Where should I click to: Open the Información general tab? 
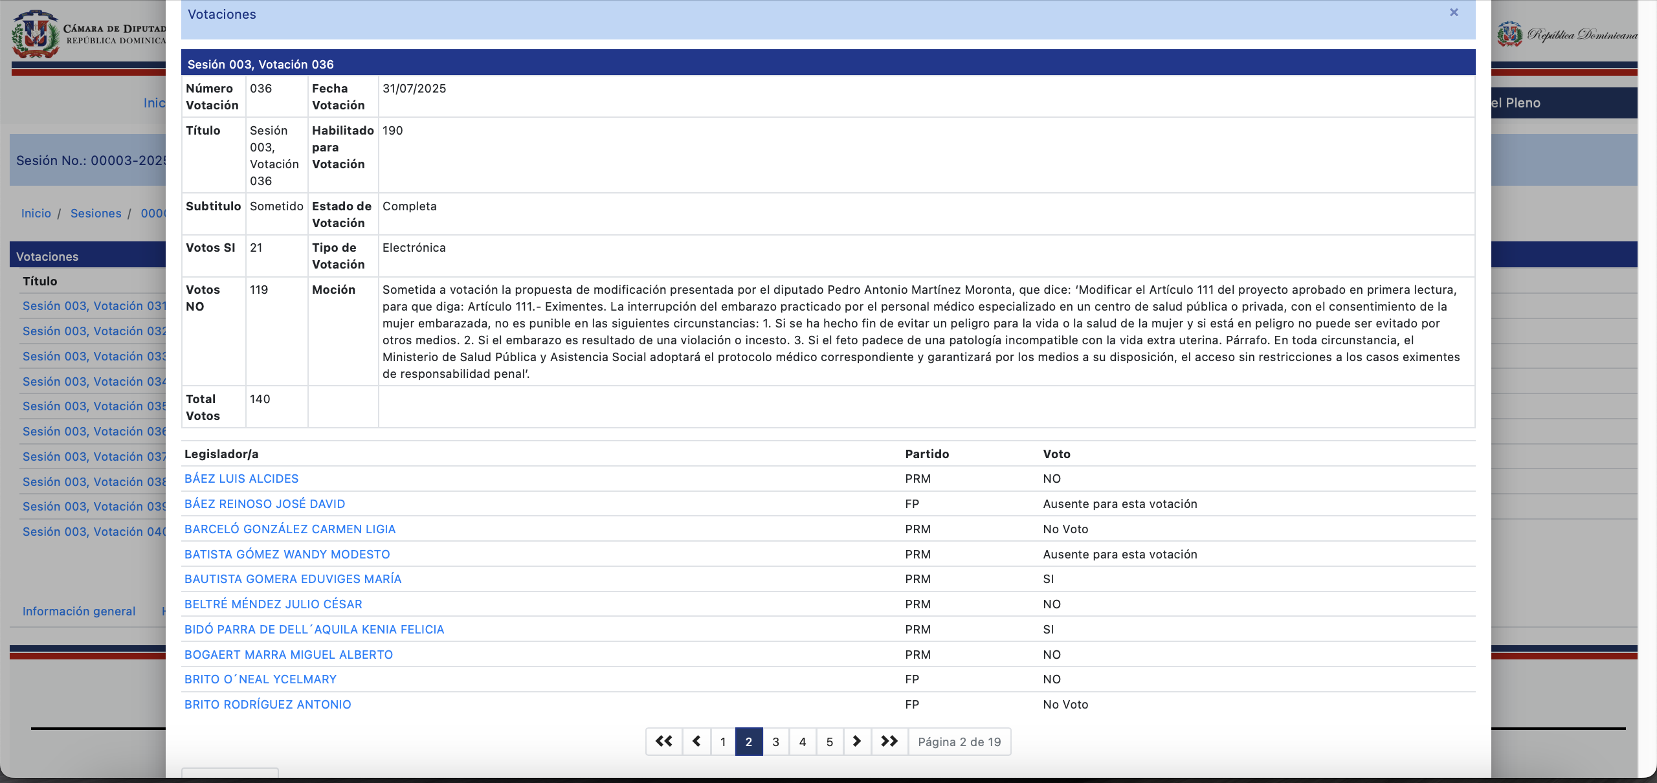pos(79,612)
